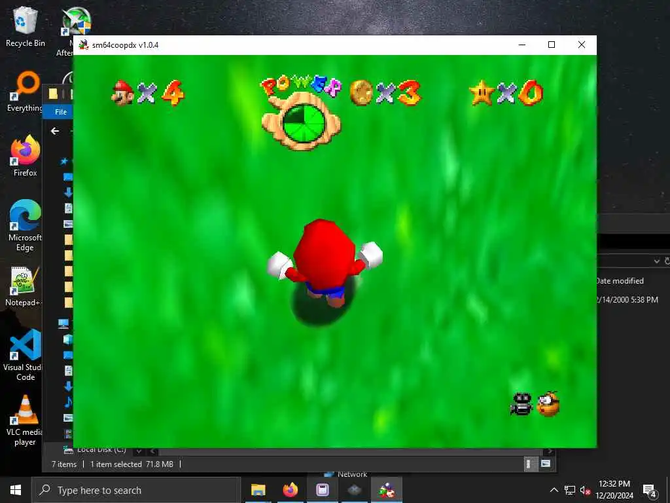This screenshot has height=503, width=670.
Task: Open the File tab in File Explorer
Action: 61,111
